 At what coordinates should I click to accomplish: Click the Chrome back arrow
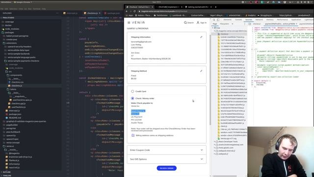[x=127, y=11]
